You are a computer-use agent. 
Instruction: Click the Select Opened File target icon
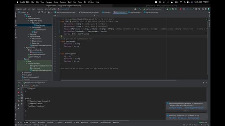[39, 12]
